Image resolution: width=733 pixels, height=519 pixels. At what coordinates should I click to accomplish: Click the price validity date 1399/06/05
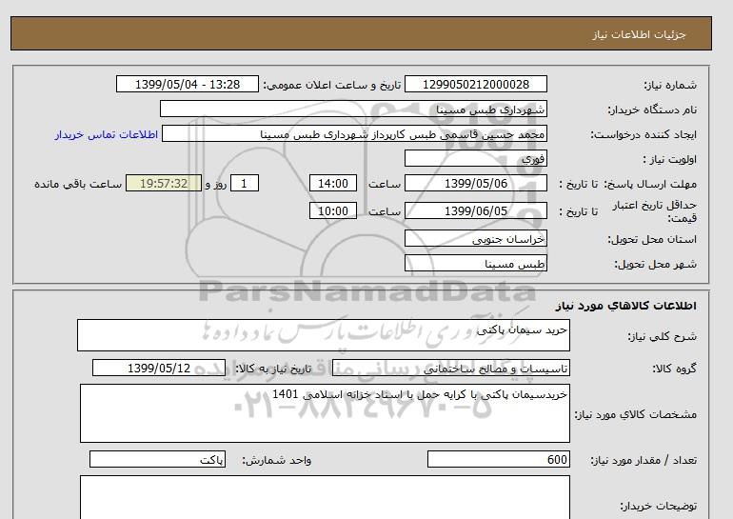click(475, 210)
